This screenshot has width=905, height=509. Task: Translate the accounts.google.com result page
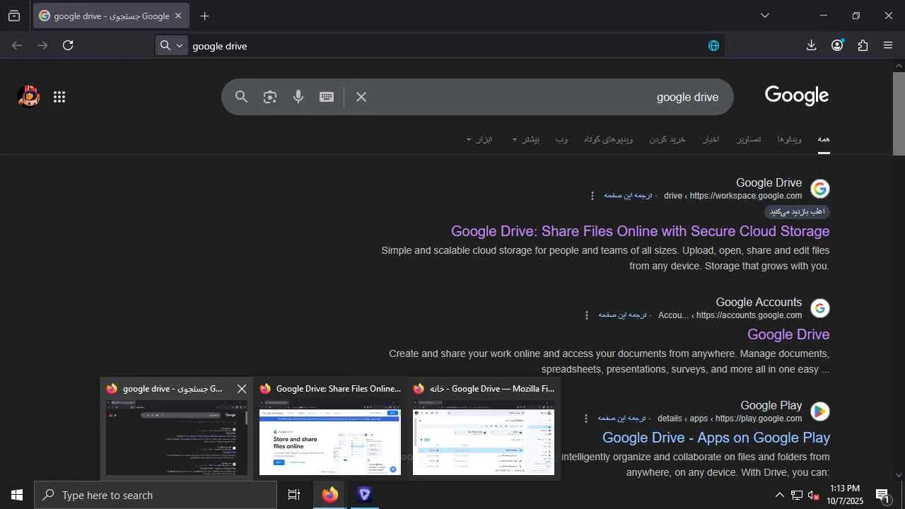622,315
